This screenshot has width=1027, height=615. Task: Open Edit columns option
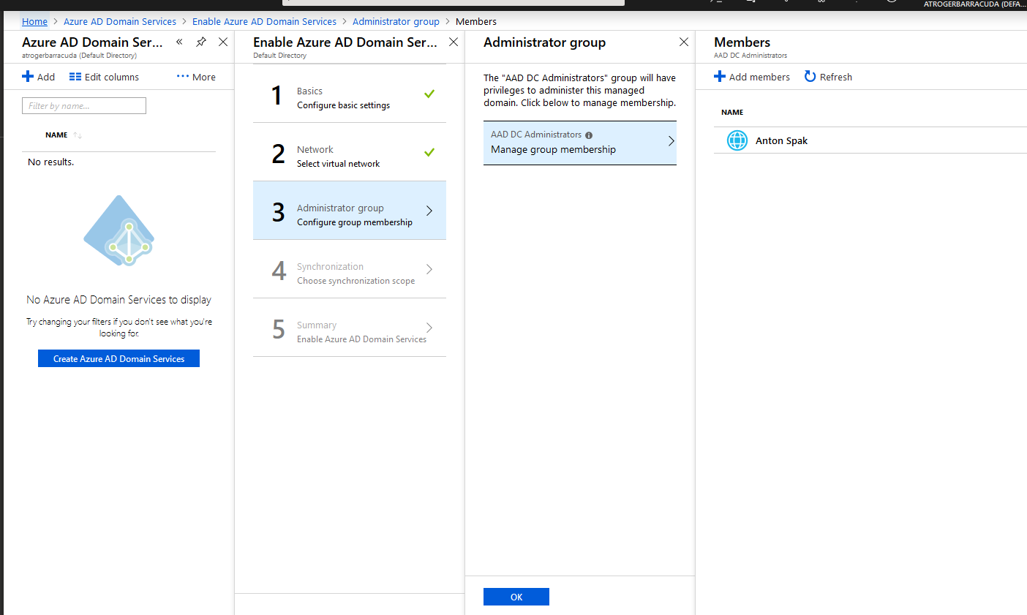pyautogui.click(x=104, y=77)
